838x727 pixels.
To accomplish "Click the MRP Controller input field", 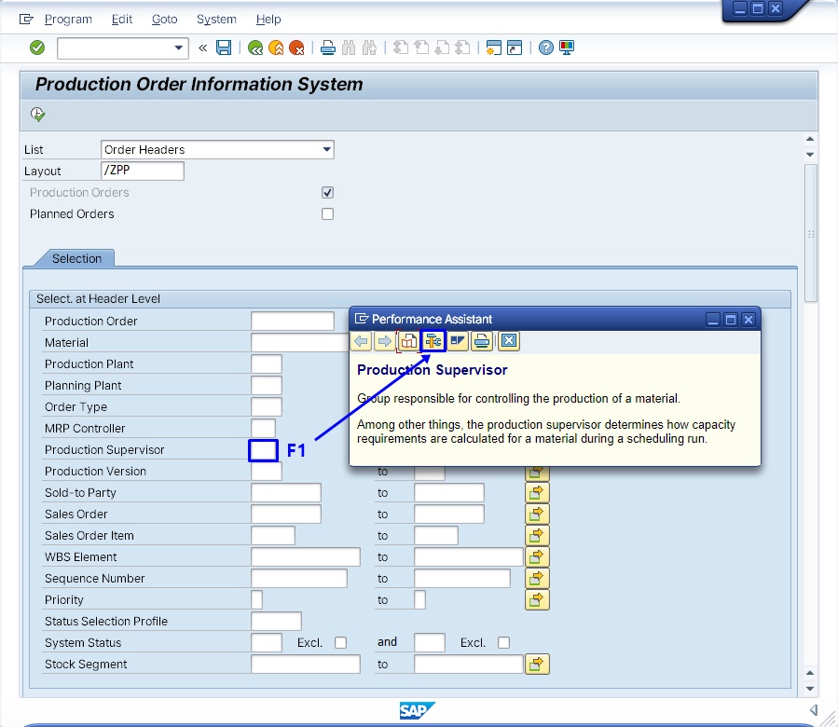I will pos(263,428).
